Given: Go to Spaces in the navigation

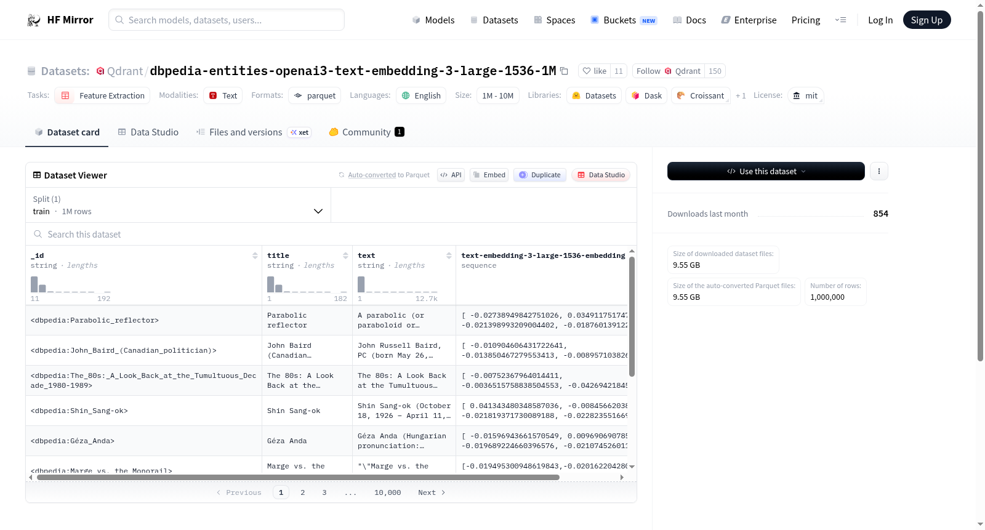Looking at the screenshot, I should coord(554,20).
